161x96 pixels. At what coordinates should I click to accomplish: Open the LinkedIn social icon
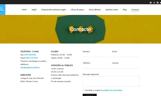point(158,3)
